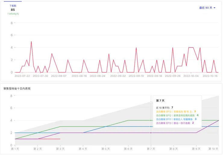The image size is (223, 155).
Task: Click the caret arrow beside 最近 90 天
Action: (x=215, y=8)
